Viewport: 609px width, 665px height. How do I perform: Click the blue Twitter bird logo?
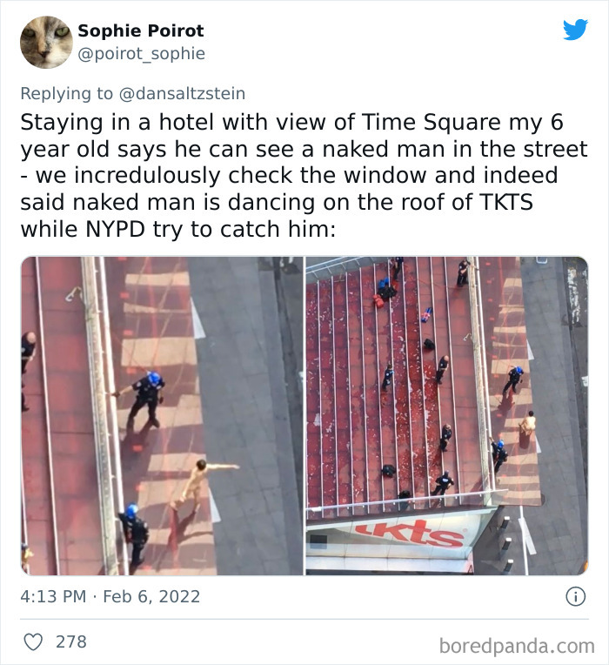(x=576, y=30)
